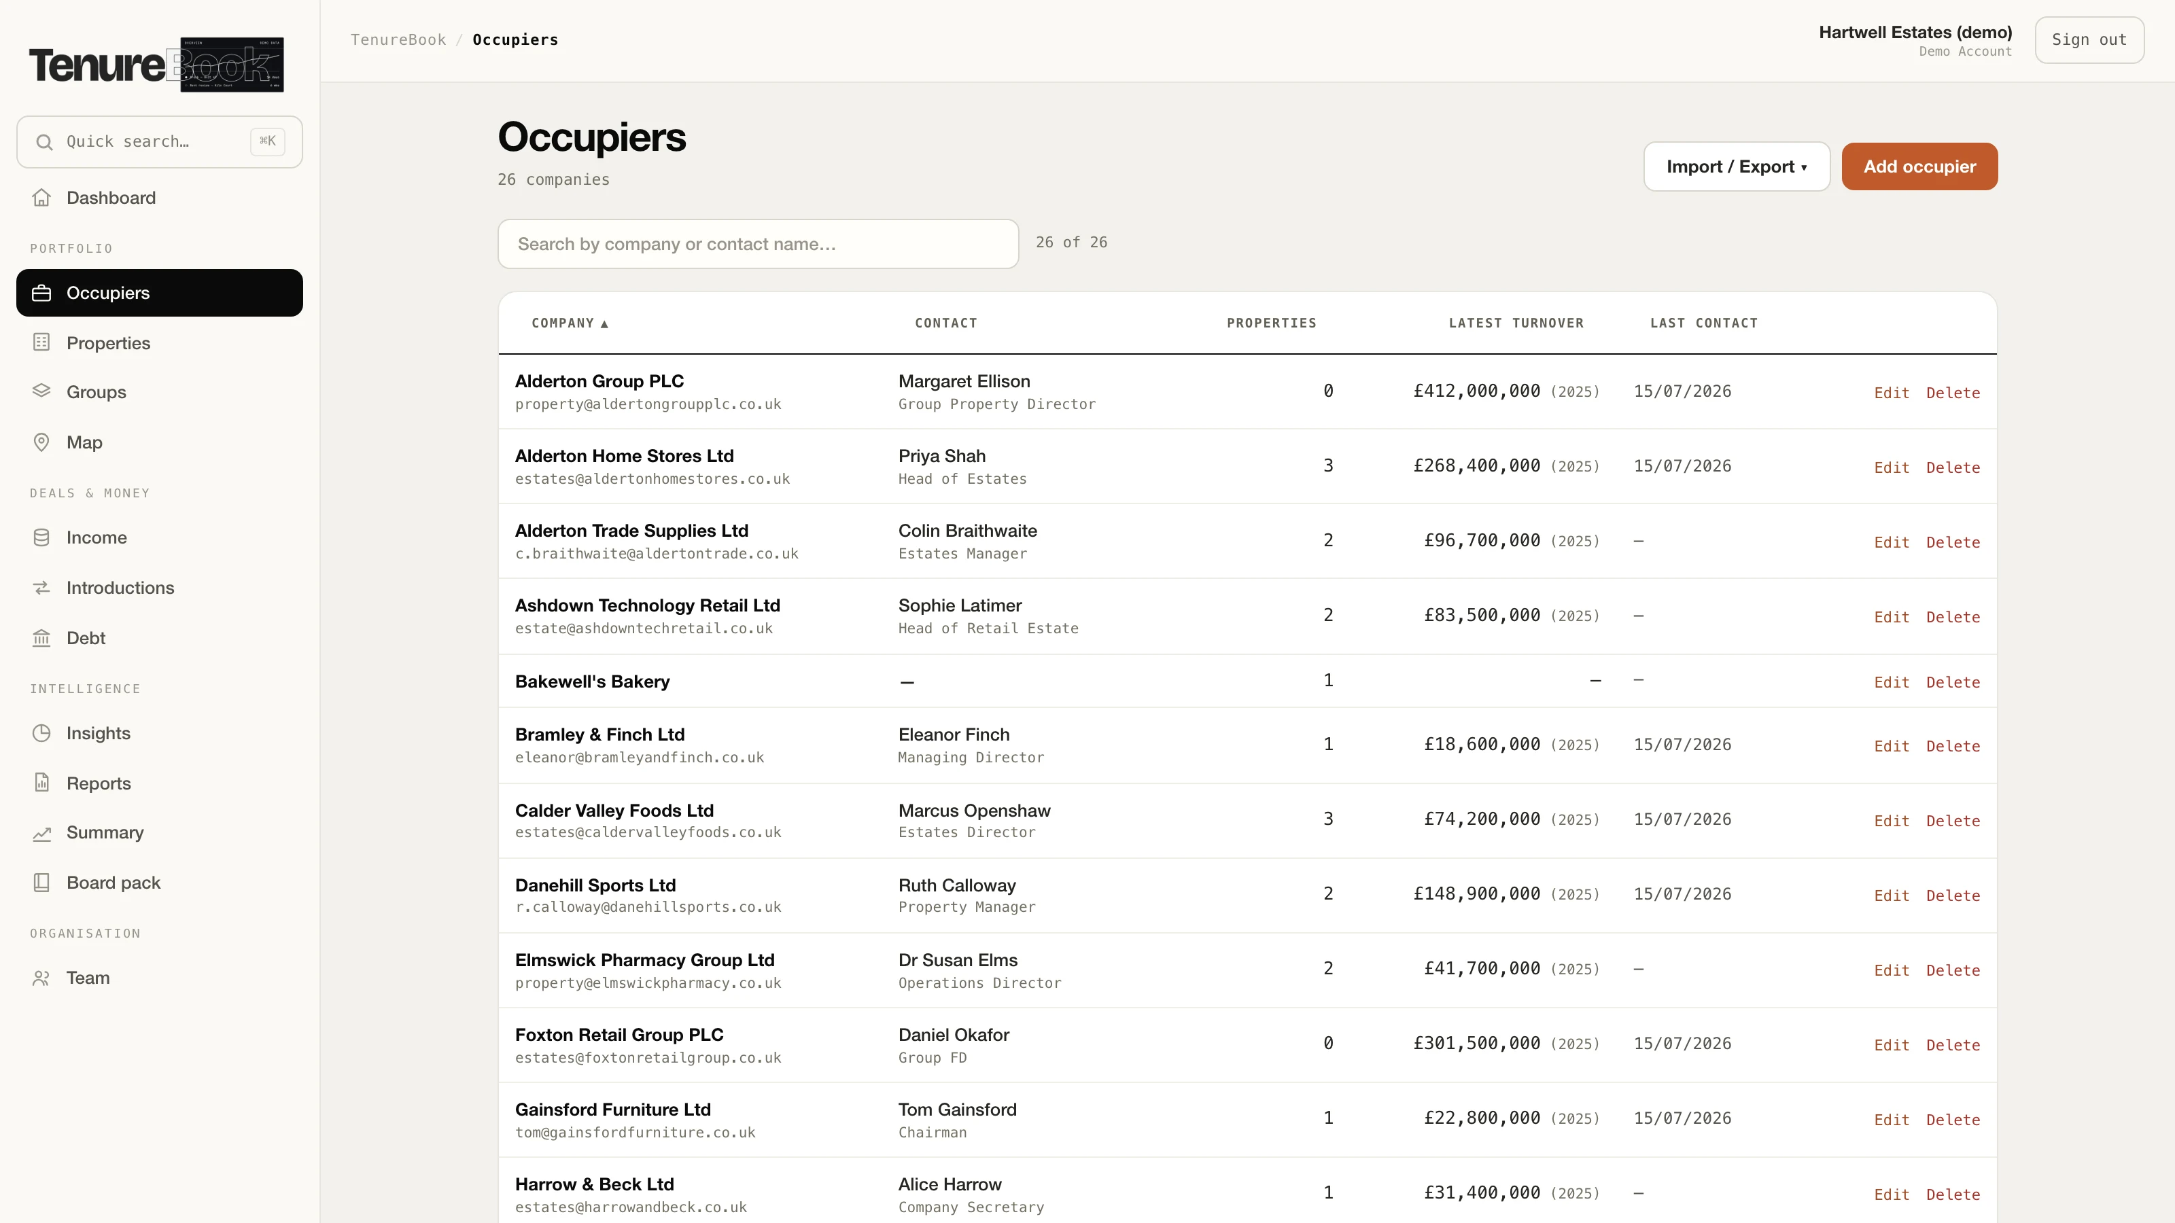Viewport: 2175px width, 1223px height.
Task: Click the Summary trend line icon
Action: click(41, 833)
